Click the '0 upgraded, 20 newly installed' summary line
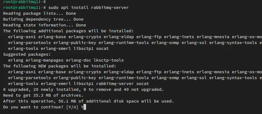Image resolution: width=262 pixels, height=114 pixels. tap(84, 89)
